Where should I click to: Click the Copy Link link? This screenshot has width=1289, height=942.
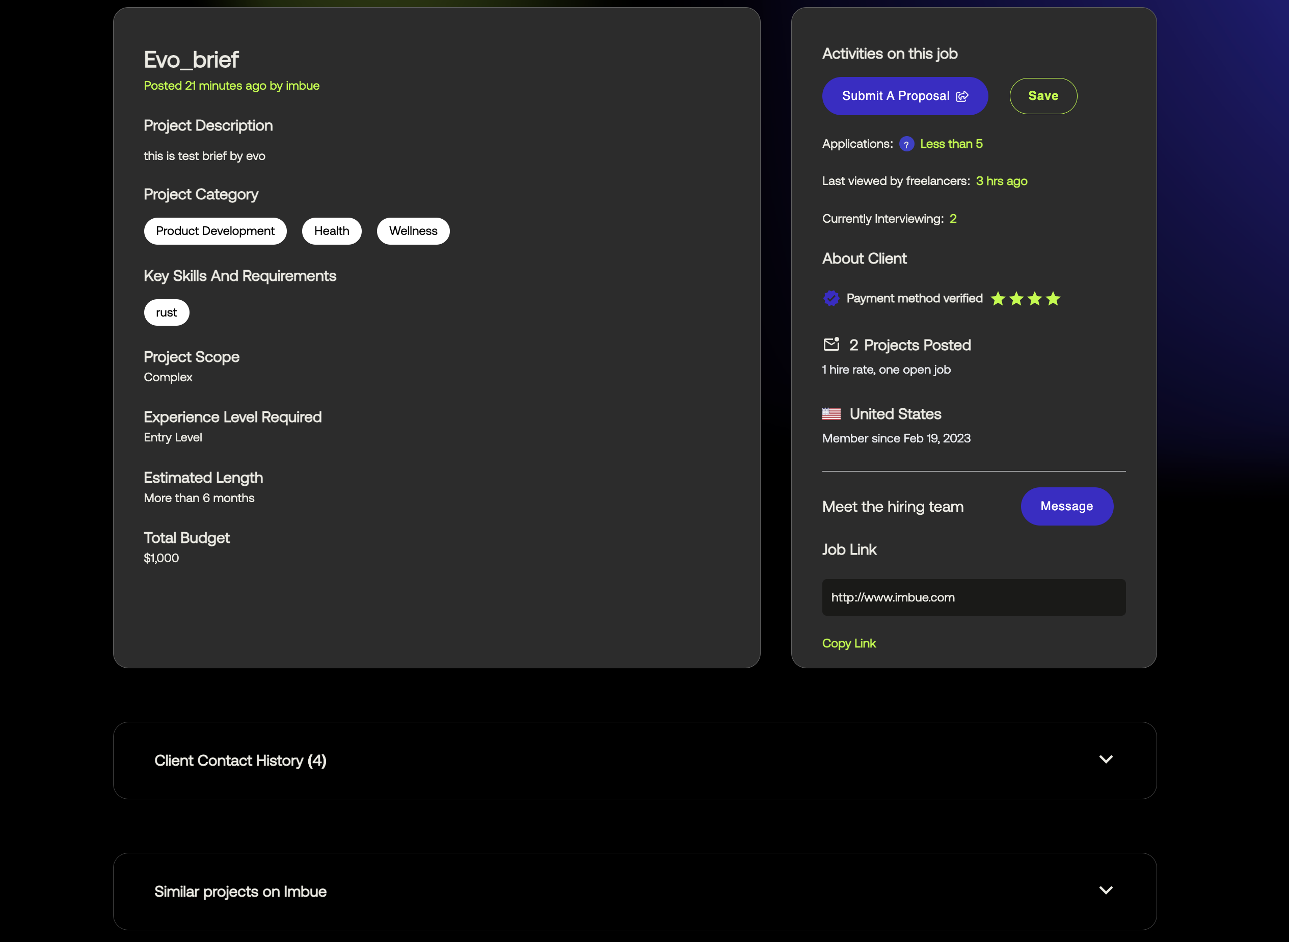[848, 643]
